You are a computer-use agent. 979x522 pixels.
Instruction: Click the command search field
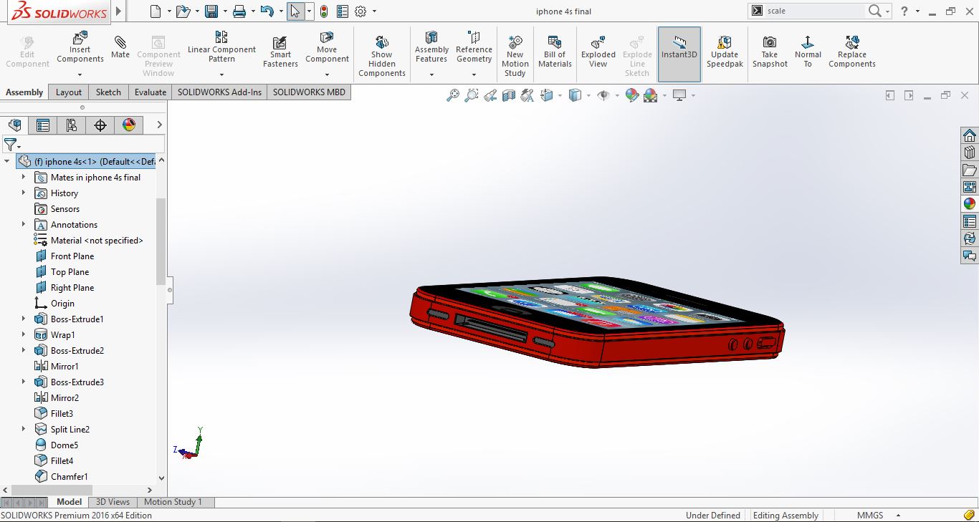[x=815, y=11]
